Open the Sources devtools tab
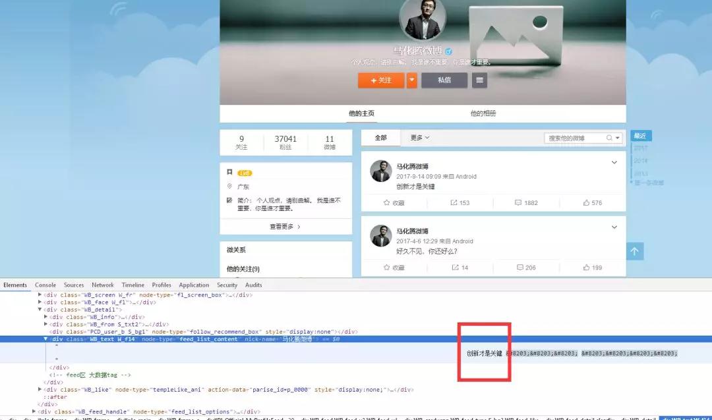 point(74,285)
